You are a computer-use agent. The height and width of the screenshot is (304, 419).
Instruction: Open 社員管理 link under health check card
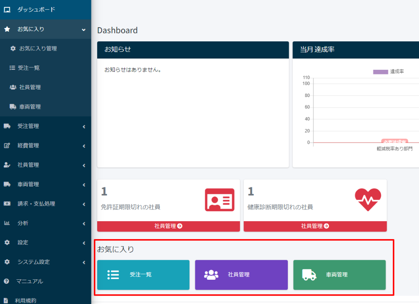(315, 226)
